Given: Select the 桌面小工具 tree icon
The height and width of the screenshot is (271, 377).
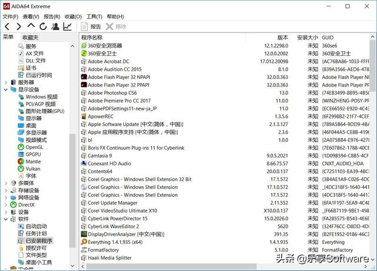Looking at the screenshot, I should click(21, 262).
